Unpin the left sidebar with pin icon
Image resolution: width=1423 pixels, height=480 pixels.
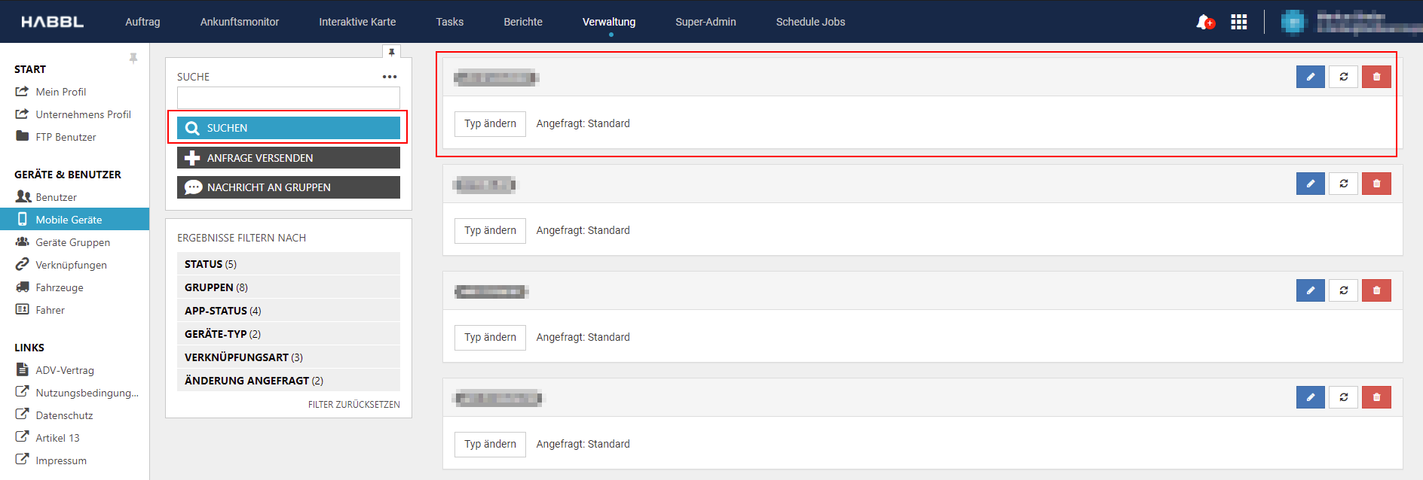point(133,58)
